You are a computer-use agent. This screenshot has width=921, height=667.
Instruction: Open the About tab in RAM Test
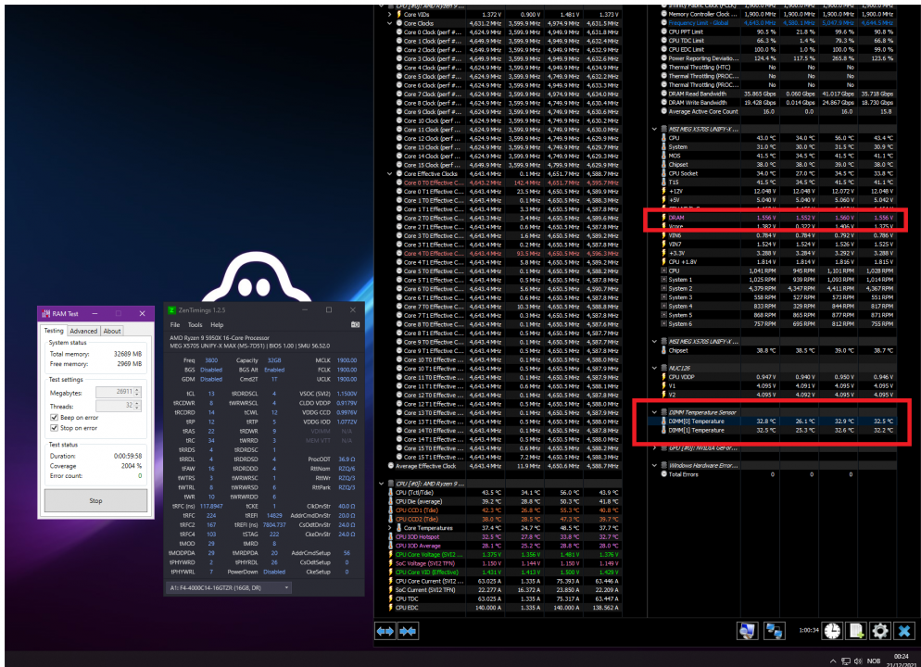coord(112,331)
